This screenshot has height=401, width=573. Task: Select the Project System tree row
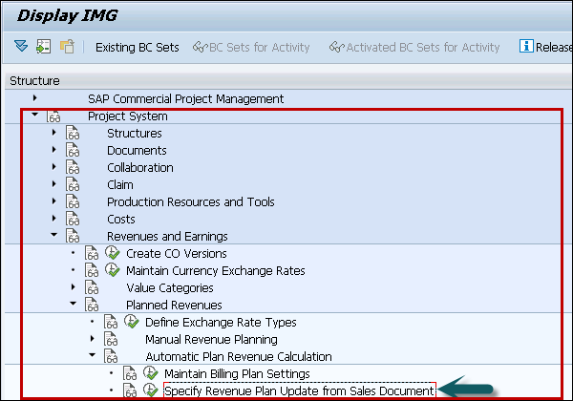coord(128,116)
